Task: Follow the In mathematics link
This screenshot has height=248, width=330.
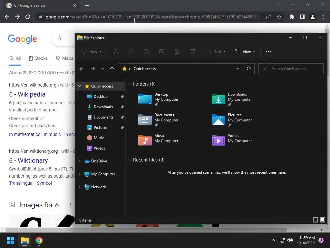Action: pyautogui.click(x=24, y=134)
